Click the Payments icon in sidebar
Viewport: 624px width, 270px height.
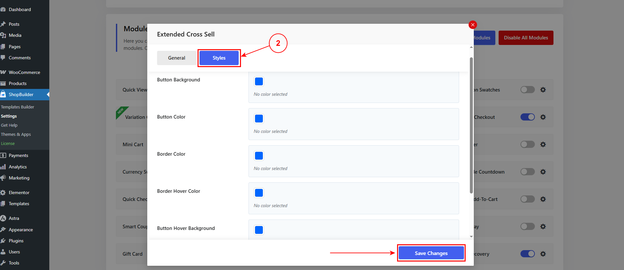[3, 155]
